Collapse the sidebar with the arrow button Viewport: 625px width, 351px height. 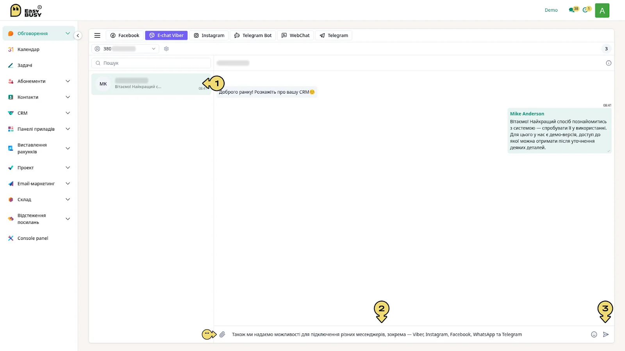[78, 35]
